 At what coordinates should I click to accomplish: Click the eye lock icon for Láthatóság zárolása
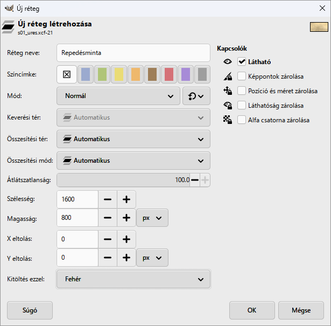point(228,106)
